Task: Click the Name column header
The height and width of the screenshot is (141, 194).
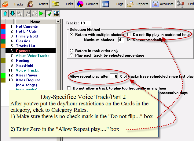Action: [35, 22]
